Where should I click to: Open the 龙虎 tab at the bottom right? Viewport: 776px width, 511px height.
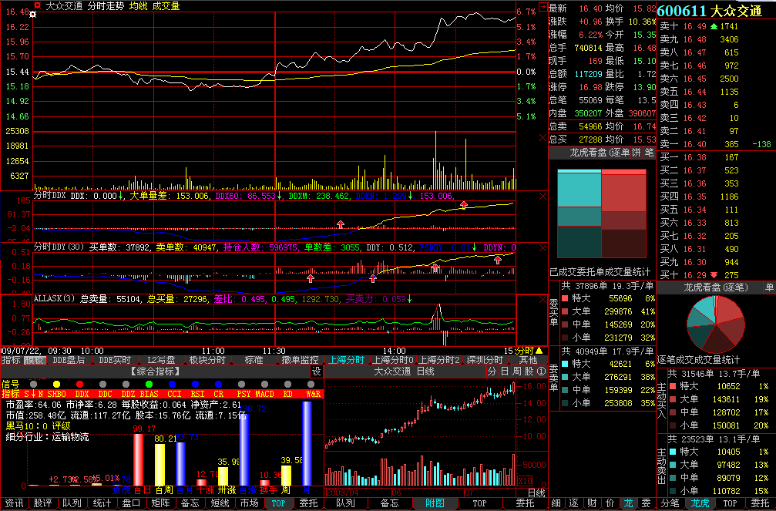point(700,503)
